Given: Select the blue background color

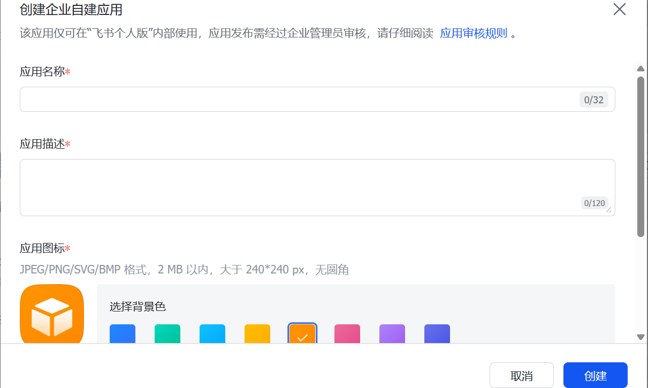Looking at the screenshot, I should point(123,334).
